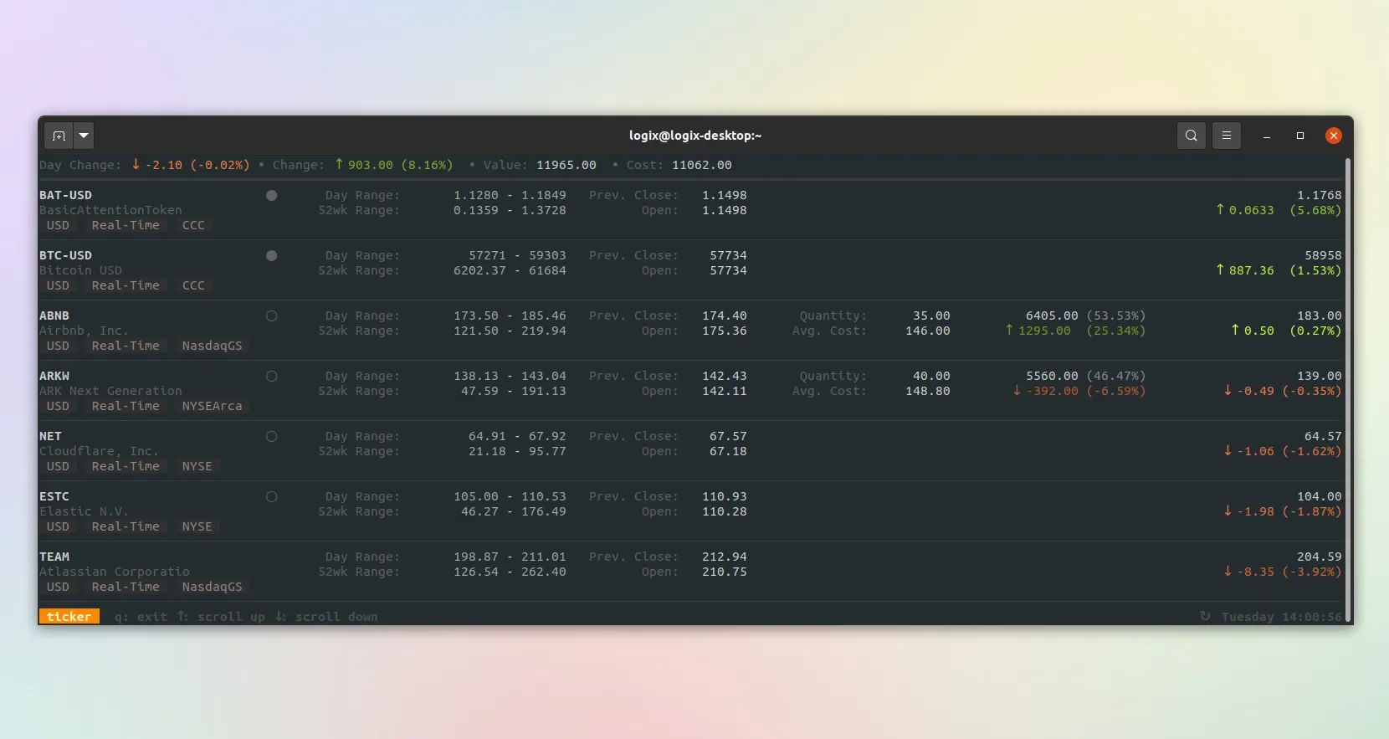
Task: Click the NYSE tag under NET
Action: [x=197, y=467]
